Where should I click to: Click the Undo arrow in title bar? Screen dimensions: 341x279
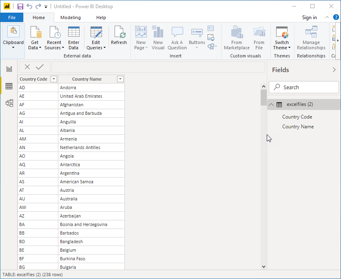tap(29, 7)
